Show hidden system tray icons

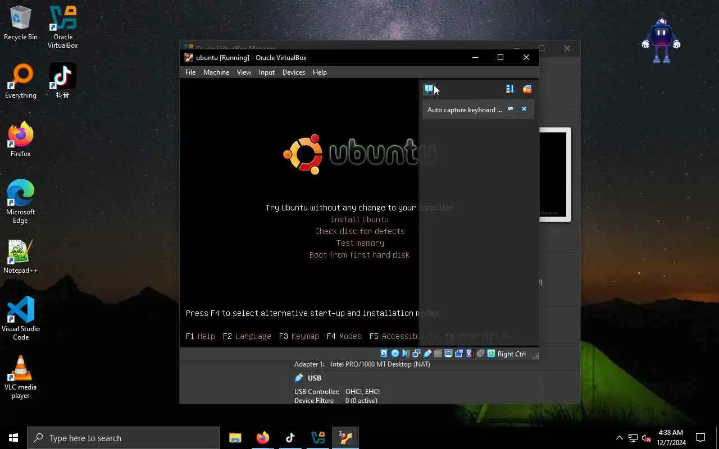[620, 438]
